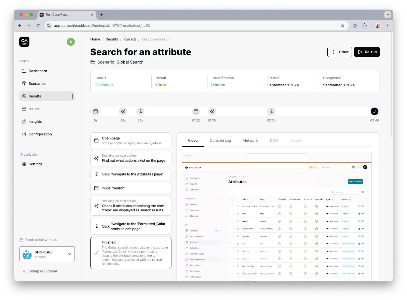Open a new browser tab
The width and height of the screenshot is (407, 300).
(x=101, y=15)
